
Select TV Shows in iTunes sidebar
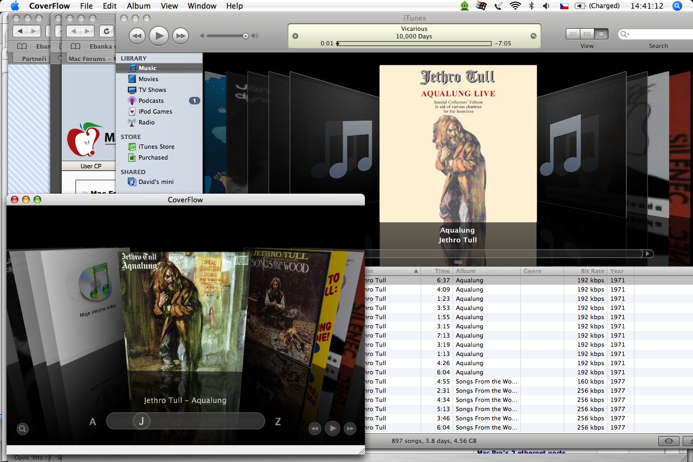pos(159,90)
